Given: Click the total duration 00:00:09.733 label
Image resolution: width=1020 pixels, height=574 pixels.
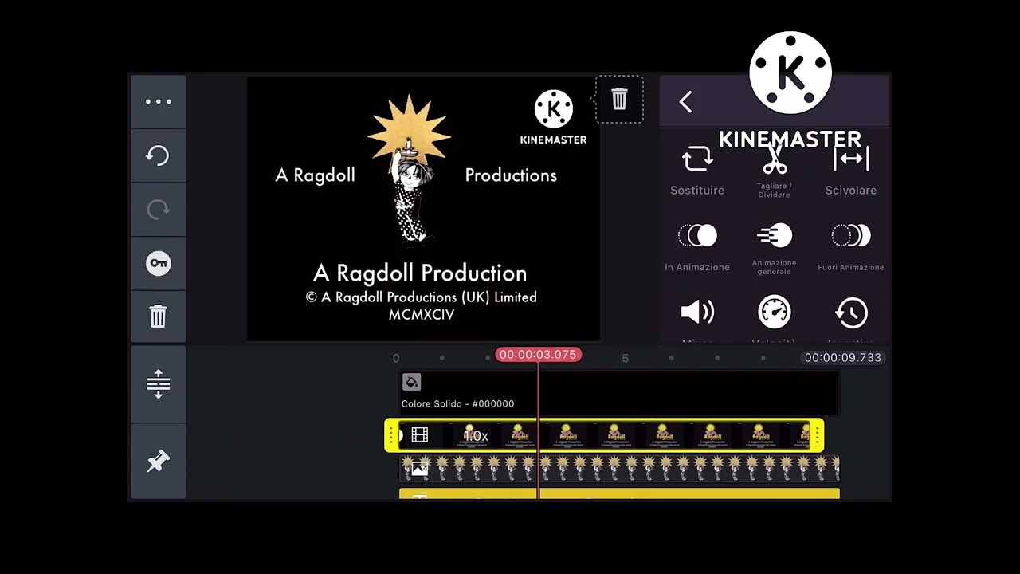Looking at the screenshot, I should click(x=842, y=357).
